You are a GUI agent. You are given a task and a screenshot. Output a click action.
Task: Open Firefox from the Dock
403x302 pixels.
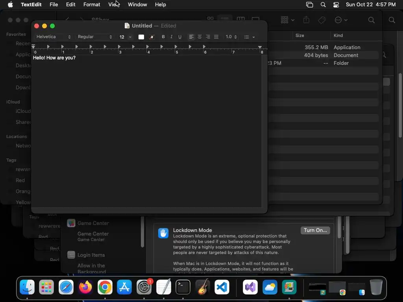[x=85, y=287]
